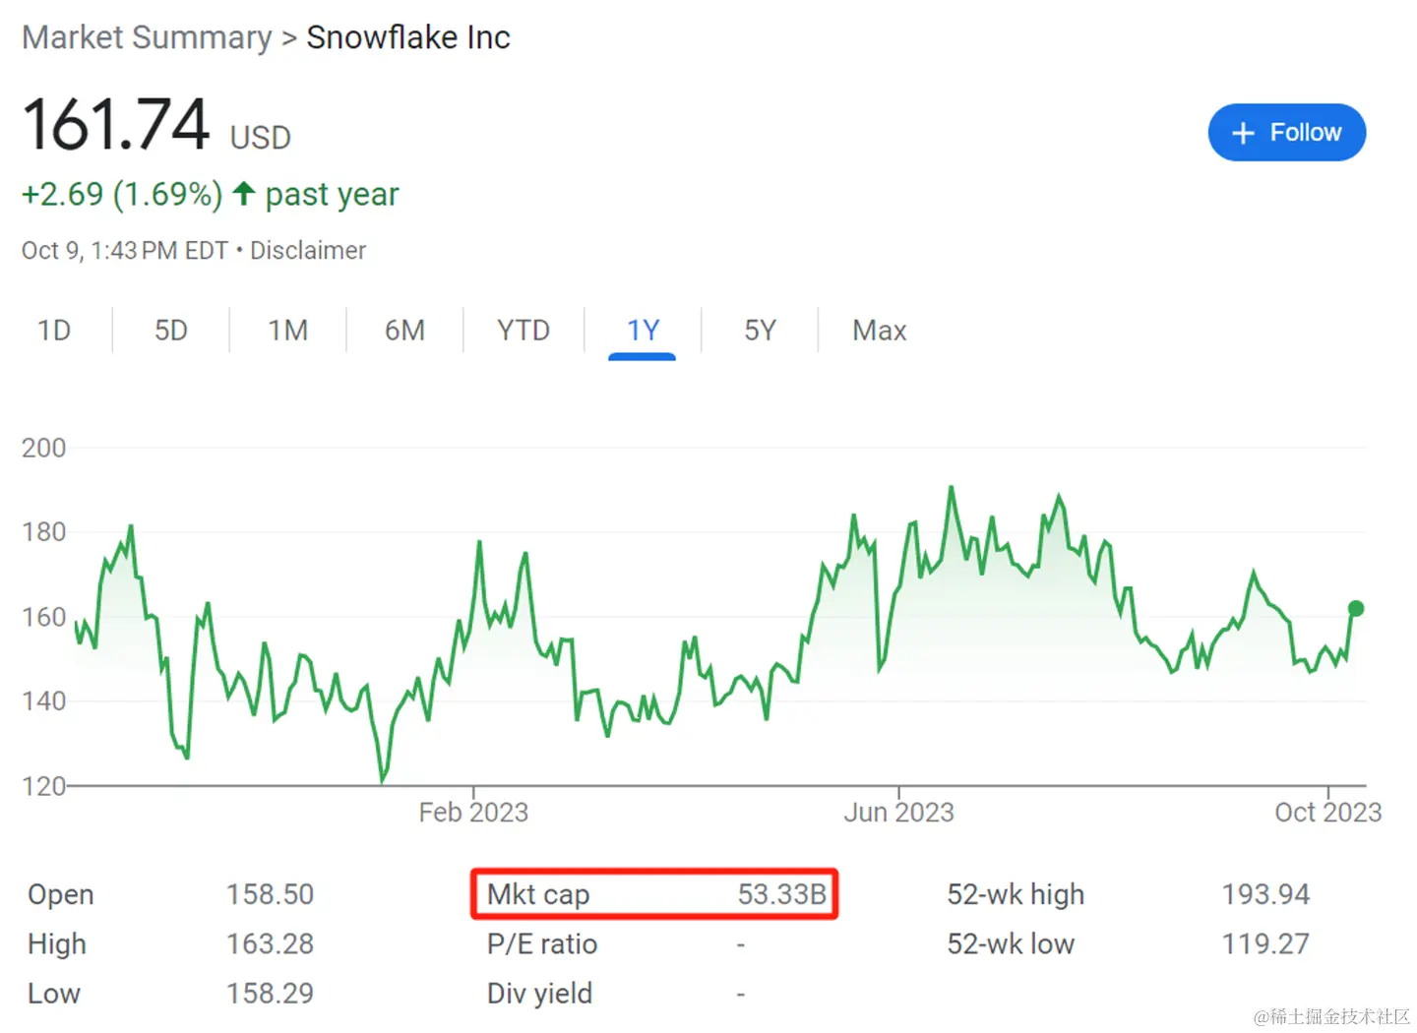Open the Max chart range
Screen dimensions: 1417x1033
(x=879, y=330)
